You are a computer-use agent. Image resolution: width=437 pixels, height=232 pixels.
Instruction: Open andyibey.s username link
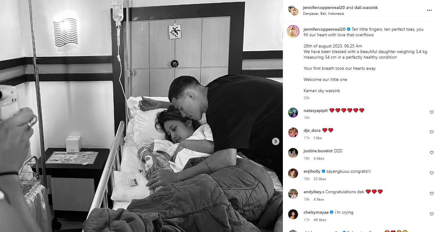pos(314,192)
